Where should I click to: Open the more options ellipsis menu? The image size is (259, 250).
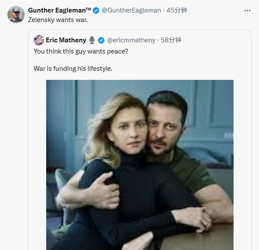247,10
